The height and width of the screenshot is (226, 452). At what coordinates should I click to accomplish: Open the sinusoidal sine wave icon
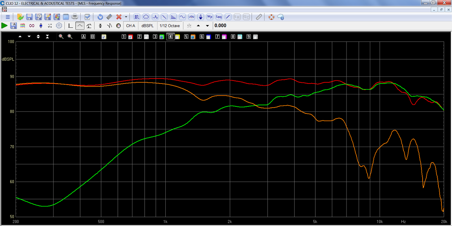pyautogui.click(x=182, y=17)
